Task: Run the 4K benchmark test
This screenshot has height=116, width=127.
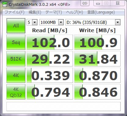Action: tap(16, 75)
